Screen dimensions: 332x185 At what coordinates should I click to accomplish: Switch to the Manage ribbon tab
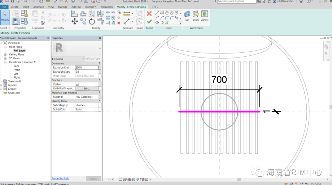click(63, 7)
